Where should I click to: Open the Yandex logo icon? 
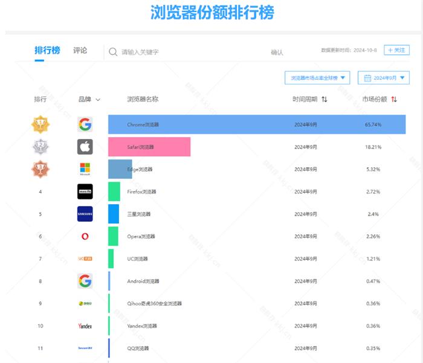click(x=85, y=326)
